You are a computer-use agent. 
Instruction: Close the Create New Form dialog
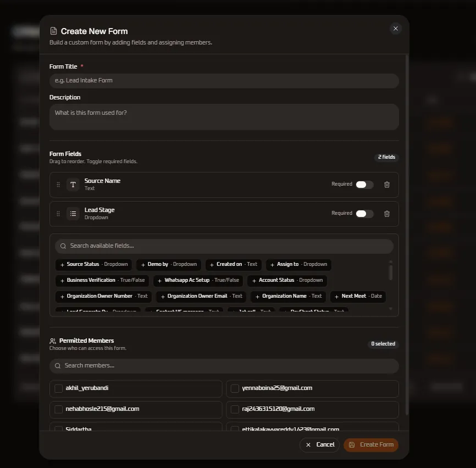395,29
